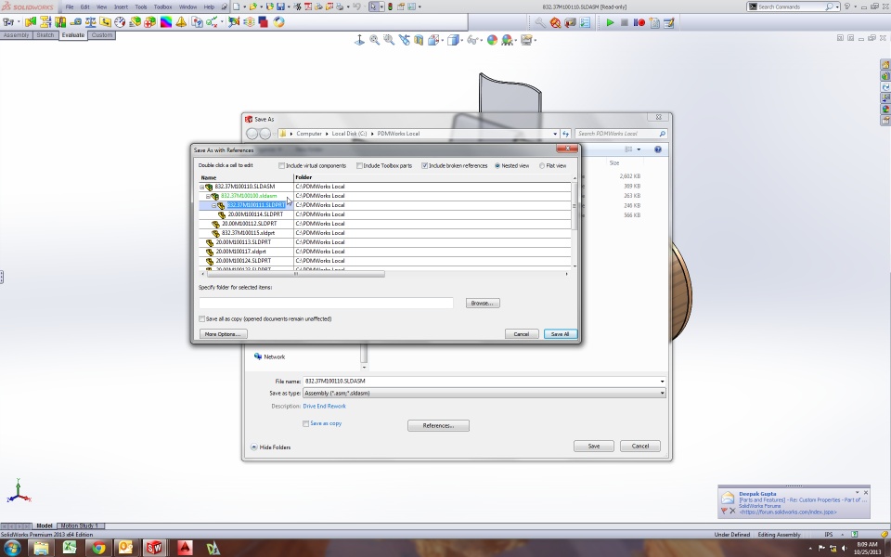
Task: Open the view options dropdown in Save As dialog
Action: point(639,149)
